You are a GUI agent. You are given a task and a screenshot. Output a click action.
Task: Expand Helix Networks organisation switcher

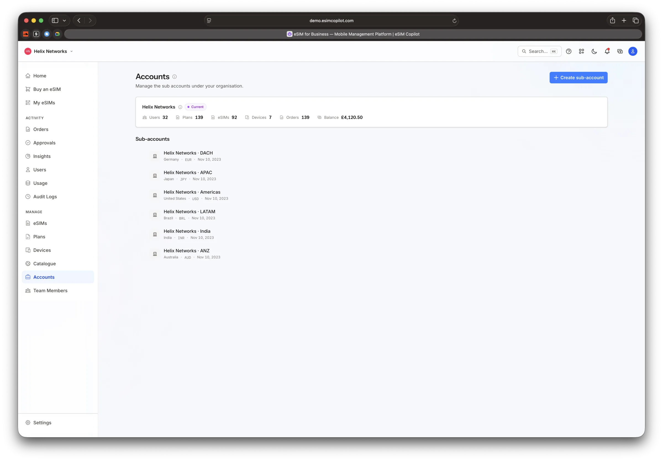pyautogui.click(x=49, y=51)
